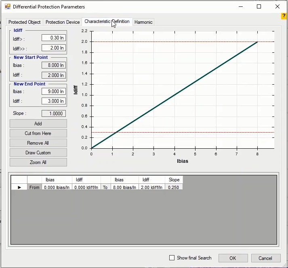Click the Add button
Image resolution: width=288 pixels, height=268 pixels.
[x=38, y=124]
